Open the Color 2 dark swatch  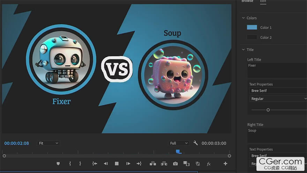click(252, 37)
